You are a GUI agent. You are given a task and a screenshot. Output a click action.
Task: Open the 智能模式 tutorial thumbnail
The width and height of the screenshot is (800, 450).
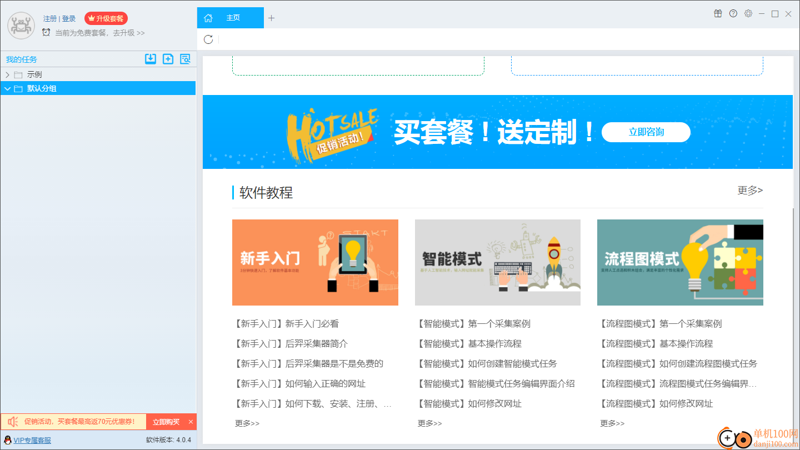[498, 262]
